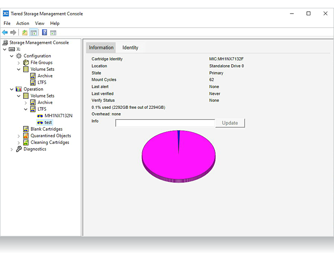The height and width of the screenshot is (253, 334).
Task: Click the Update button
Action: click(x=230, y=123)
